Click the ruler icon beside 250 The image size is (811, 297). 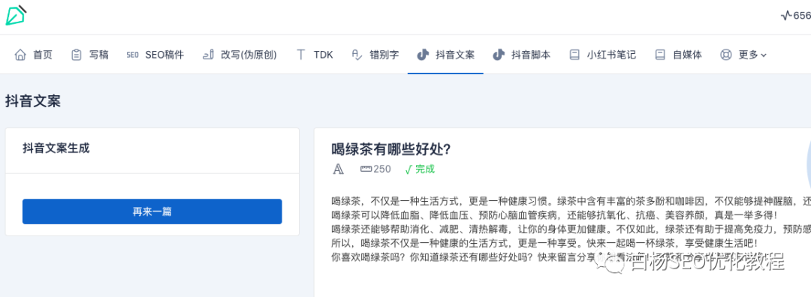[366, 169]
